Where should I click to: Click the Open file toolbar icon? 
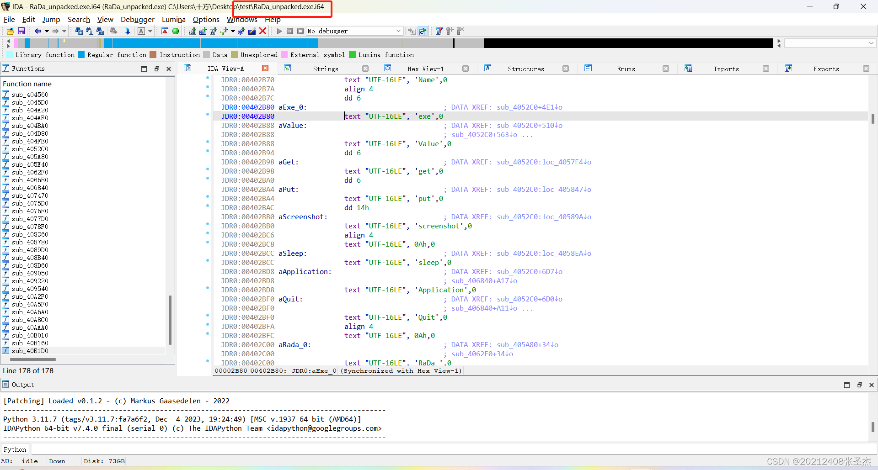click(10, 31)
